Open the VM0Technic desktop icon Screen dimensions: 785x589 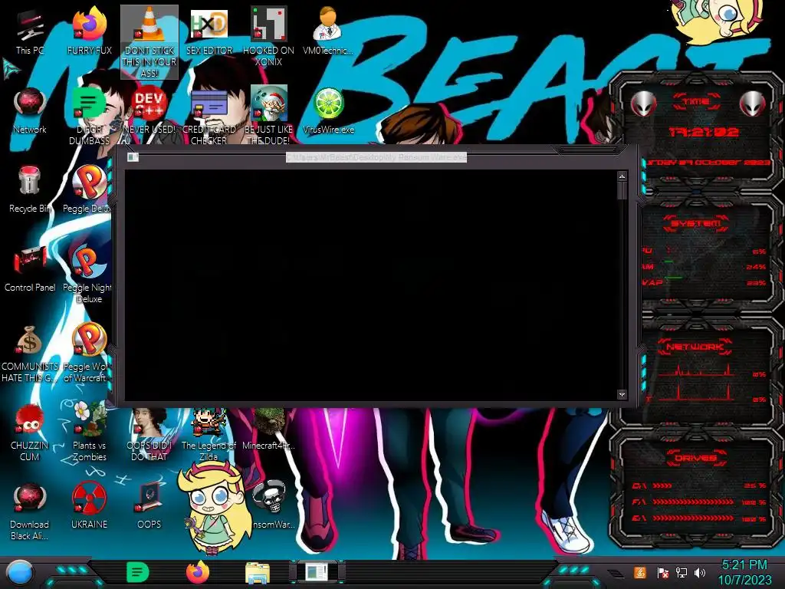[x=328, y=31]
